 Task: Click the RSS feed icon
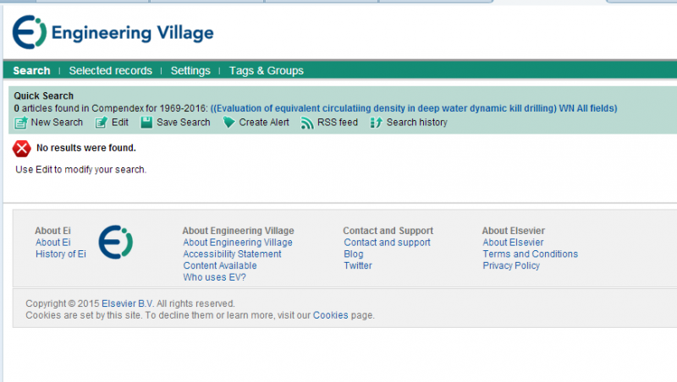pos(307,123)
